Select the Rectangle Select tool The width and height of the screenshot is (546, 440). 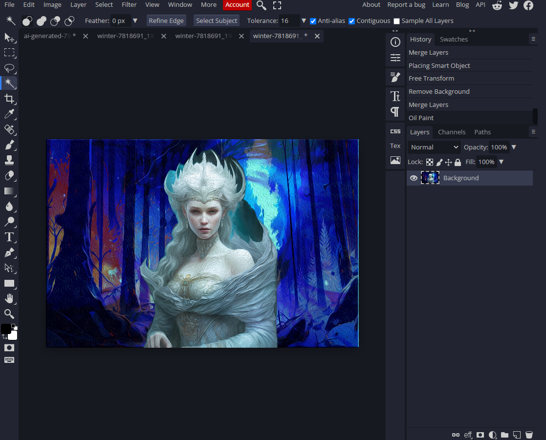pos(9,53)
